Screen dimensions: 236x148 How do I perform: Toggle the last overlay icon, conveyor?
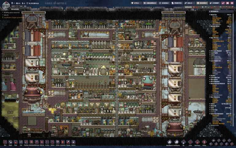[x=232, y=7]
